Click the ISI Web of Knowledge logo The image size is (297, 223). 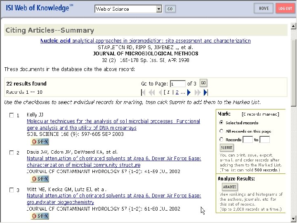click(x=40, y=8)
